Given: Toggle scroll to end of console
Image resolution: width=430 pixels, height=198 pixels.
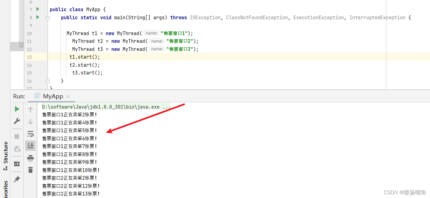Looking at the screenshot, I should tap(30, 145).
